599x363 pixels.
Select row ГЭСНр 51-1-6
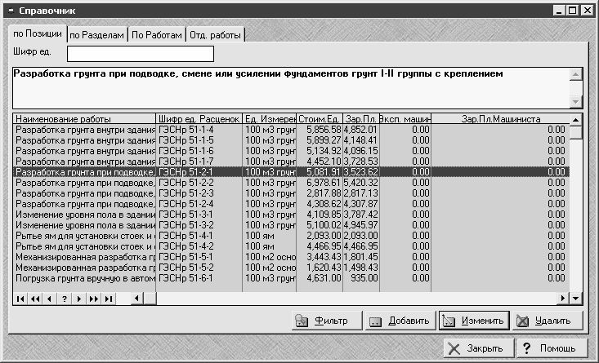291,151
